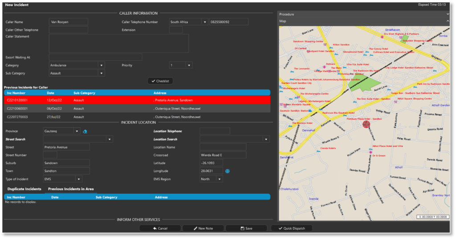Open the Sub Category dropdown showing Assault

tap(101, 73)
